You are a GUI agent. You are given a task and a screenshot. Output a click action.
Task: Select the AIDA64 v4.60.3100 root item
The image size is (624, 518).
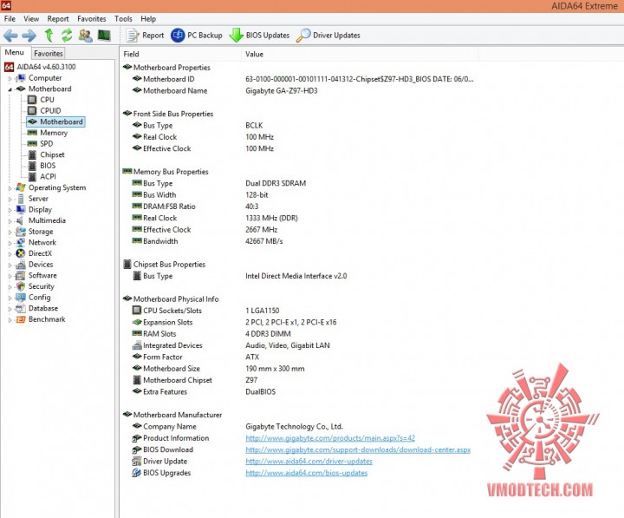pyautogui.click(x=40, y=67)
